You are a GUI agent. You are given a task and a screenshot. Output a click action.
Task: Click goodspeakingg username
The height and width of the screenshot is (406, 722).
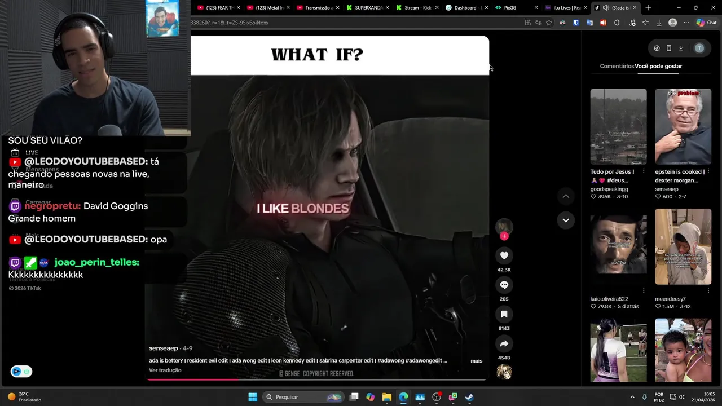(x=609, y=189)
